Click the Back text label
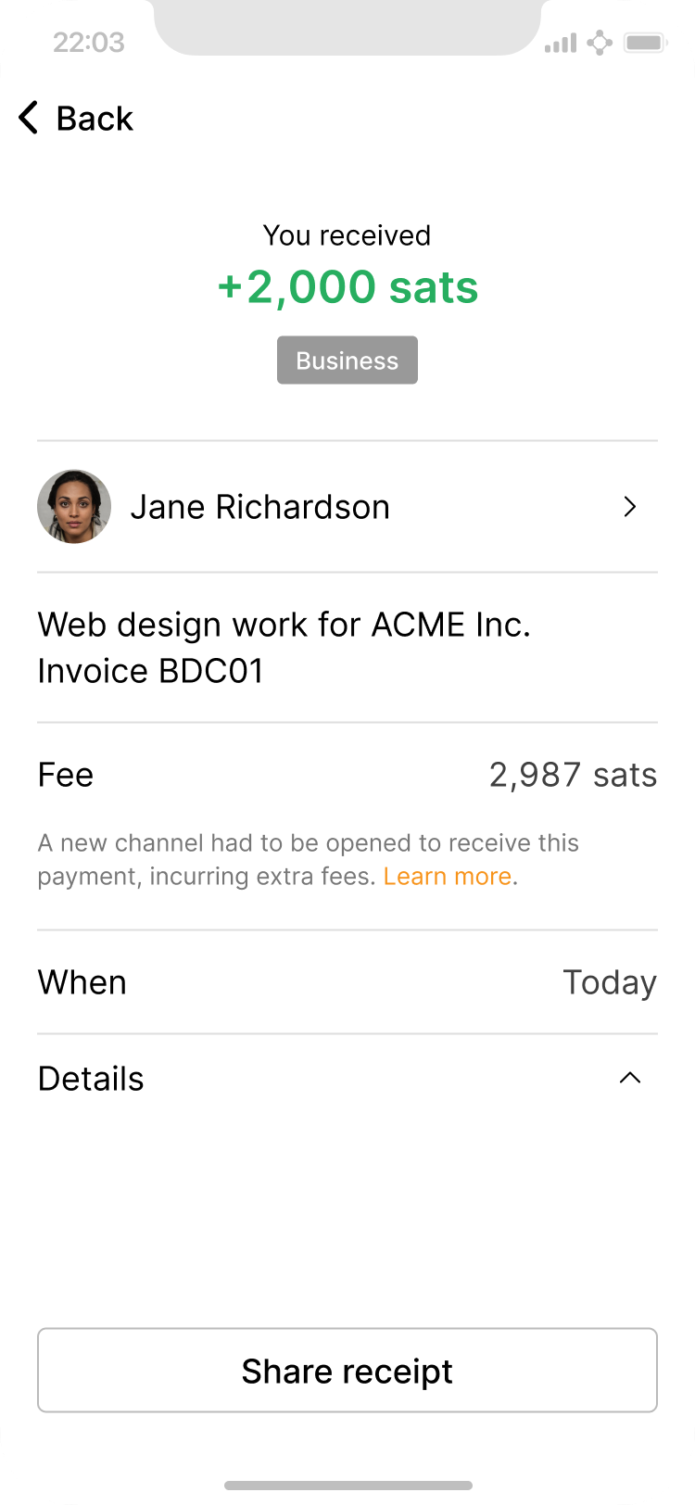Screen dimensions: 695x1505 tap(95, 119)
